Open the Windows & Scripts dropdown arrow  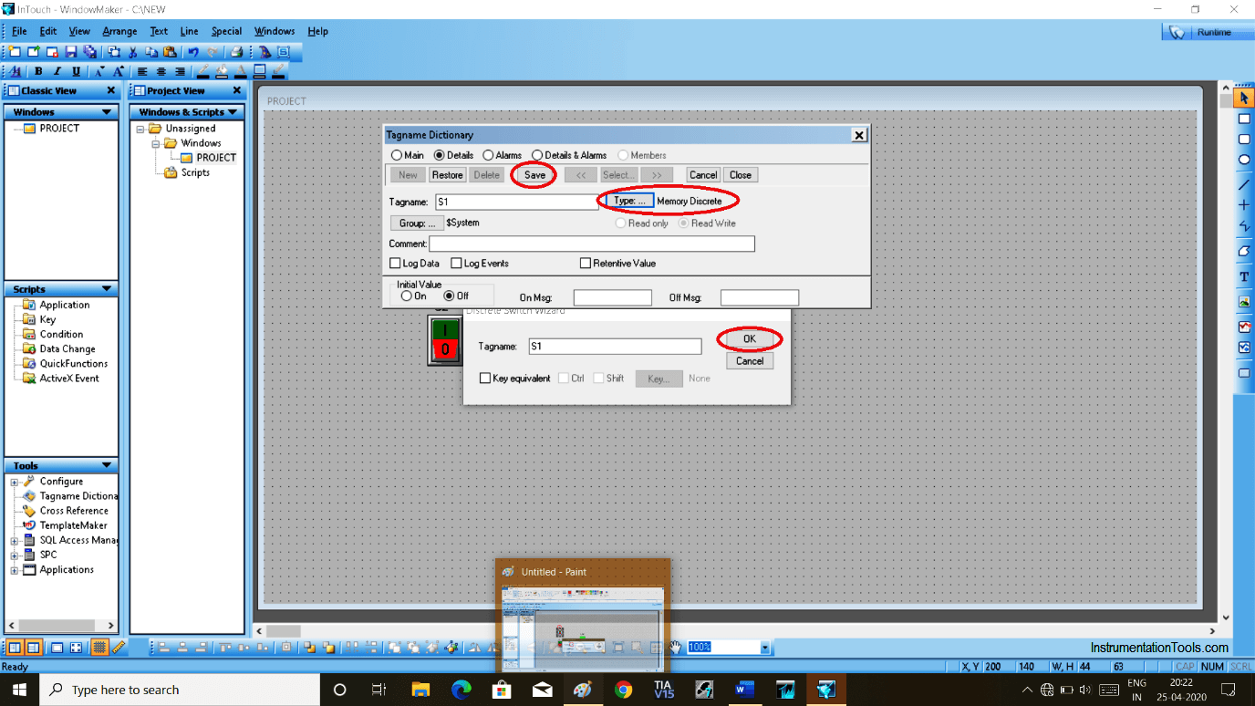click(x=233, y=112)
